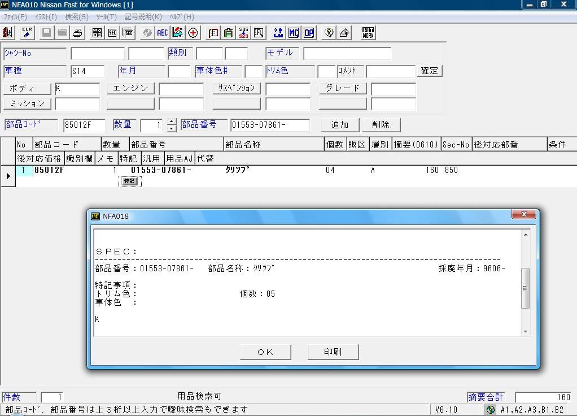Click the ボディ button

click(x=27, y=88)
